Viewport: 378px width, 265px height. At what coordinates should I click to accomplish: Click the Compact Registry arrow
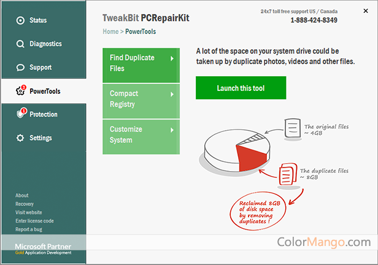click(172, 94)
